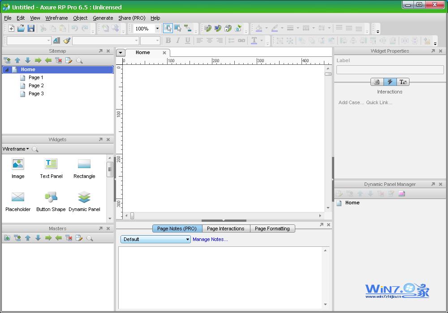The height and width of the screenshot is (313, 448).
Task: Generate the HTML prototype from the toolbar
Action: (x=208, y=28)
